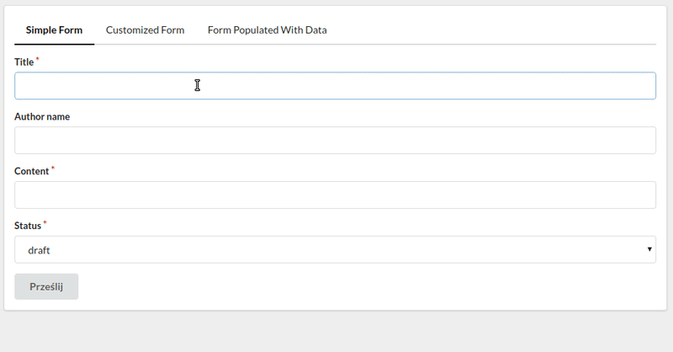673x352 pixels.
Task: Select the draft value text in Status
Action: [39, 250]
